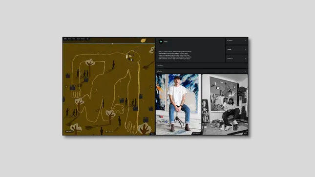Click the corner label on the black-and-white photo
The height and width of the screenshot is (177, 315).
[x=245, y=134]
